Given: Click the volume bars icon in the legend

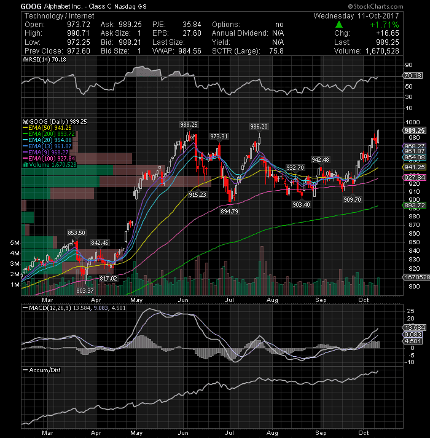Looking at the screenshot, I should point(25,164).
